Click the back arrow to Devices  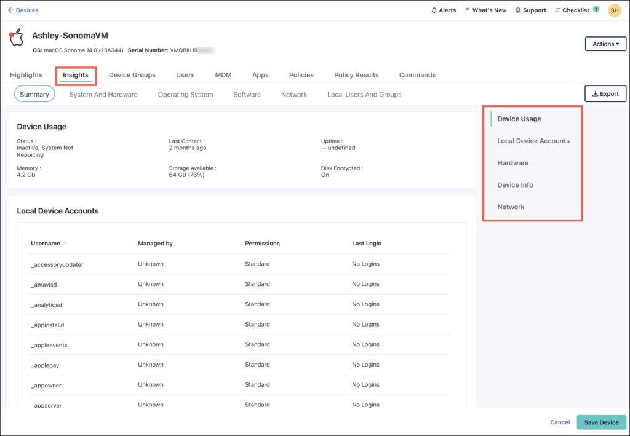tap(10, 10)
